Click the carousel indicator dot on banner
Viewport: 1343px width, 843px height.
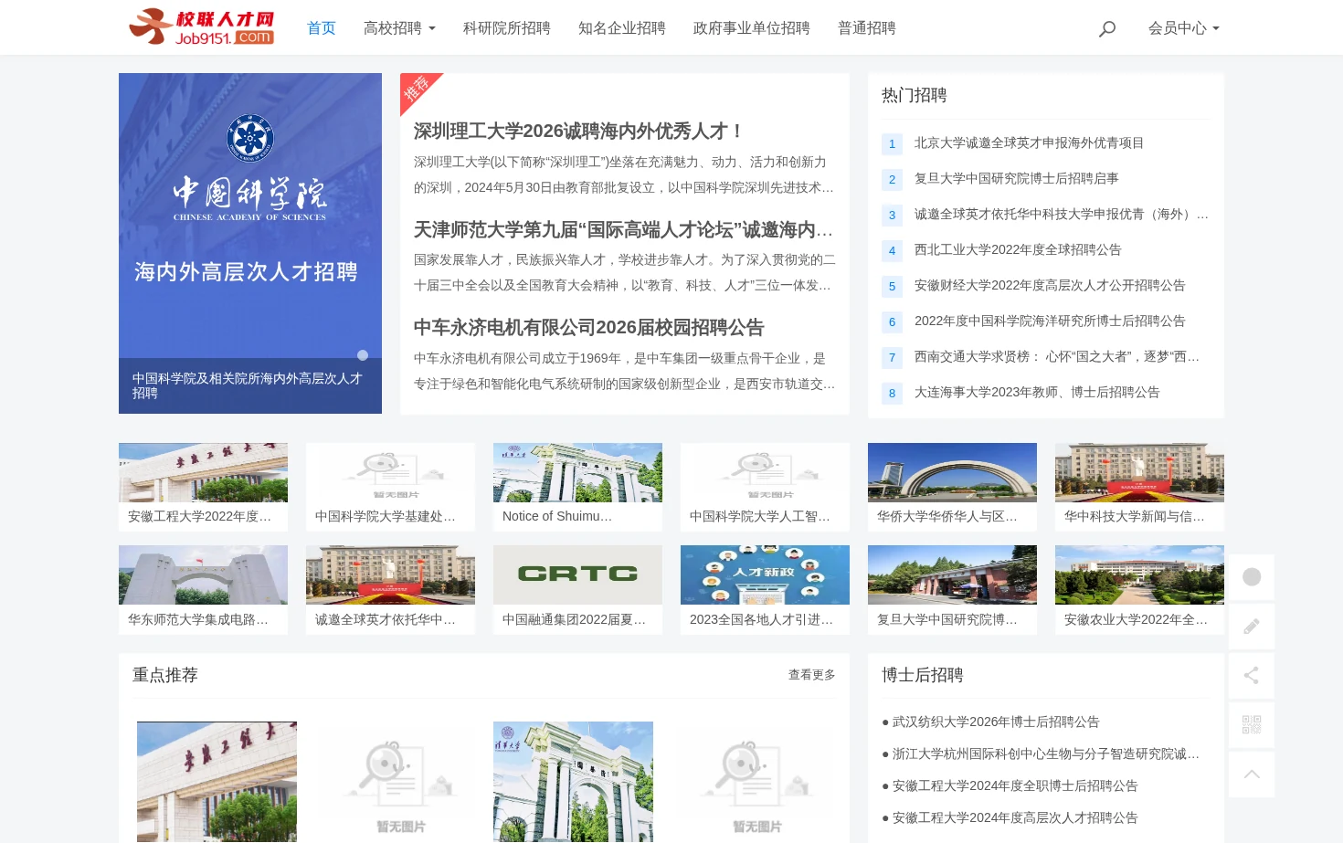tap(363, 355)
